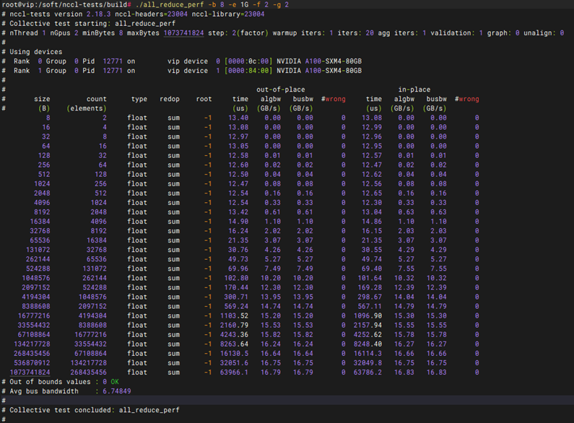Click the red "#wrong" header under in-place
The image size is (574, 423).
pos(466,99)
